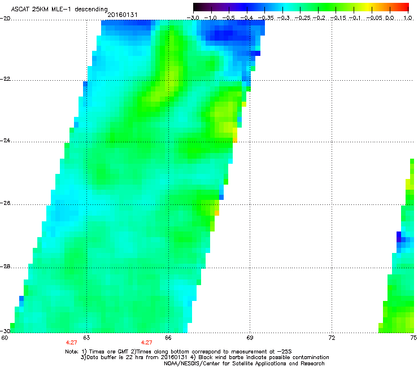Click the red "4:27" time nearest longitude 63

click(x=71, y=343)
